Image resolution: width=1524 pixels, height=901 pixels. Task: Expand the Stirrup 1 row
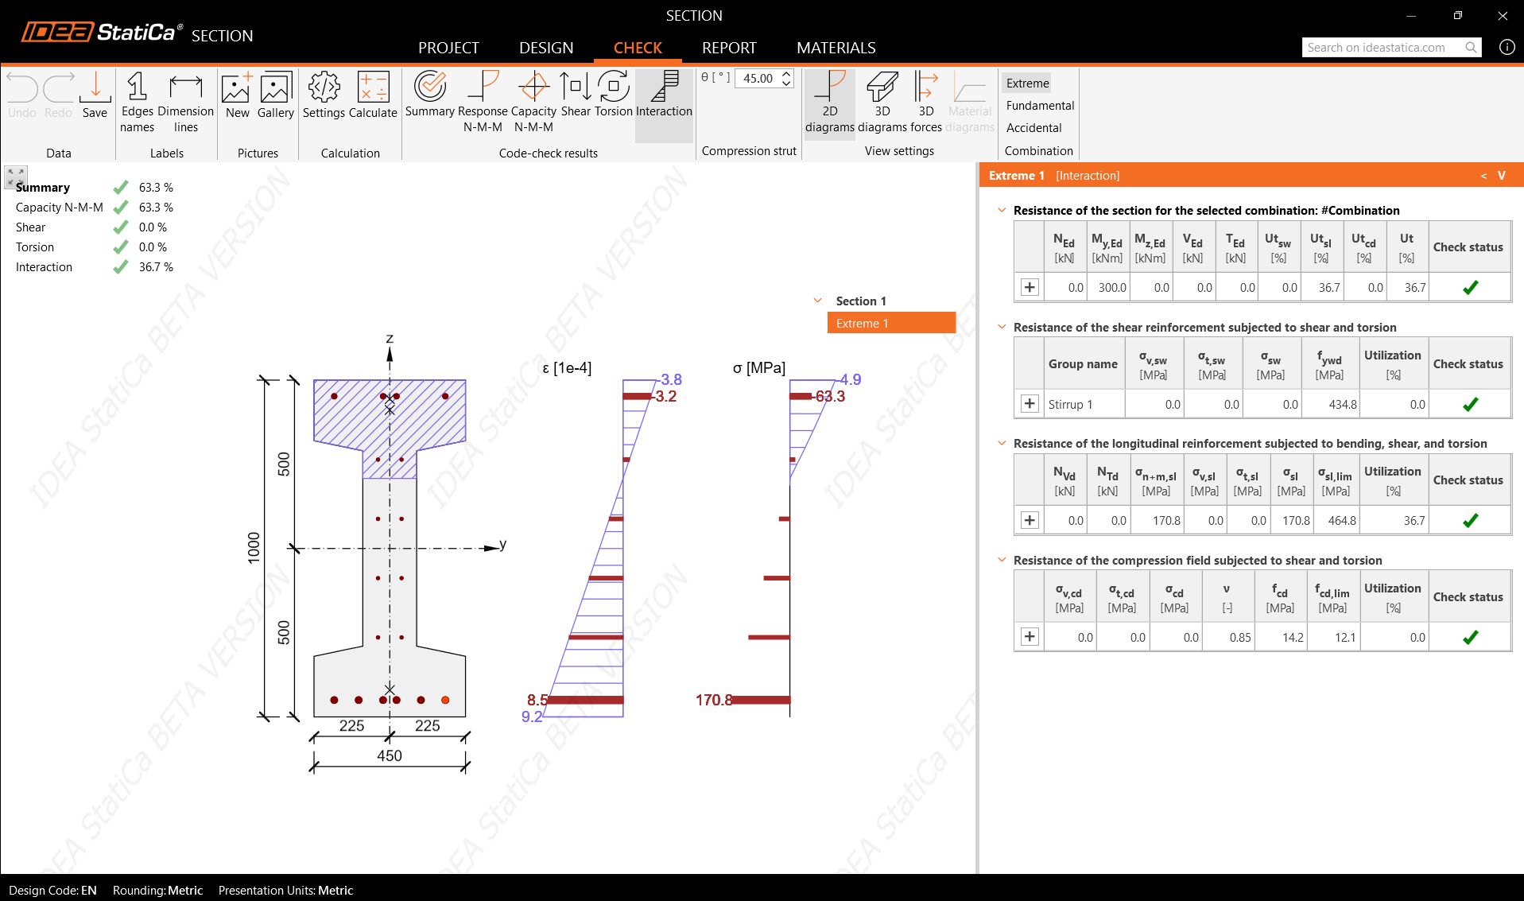coord(1030,404)
